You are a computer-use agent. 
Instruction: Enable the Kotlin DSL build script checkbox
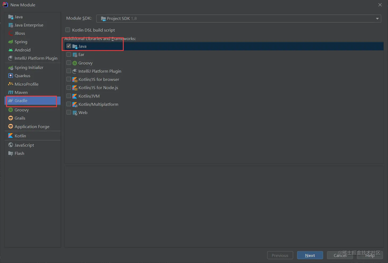point(68,30)
